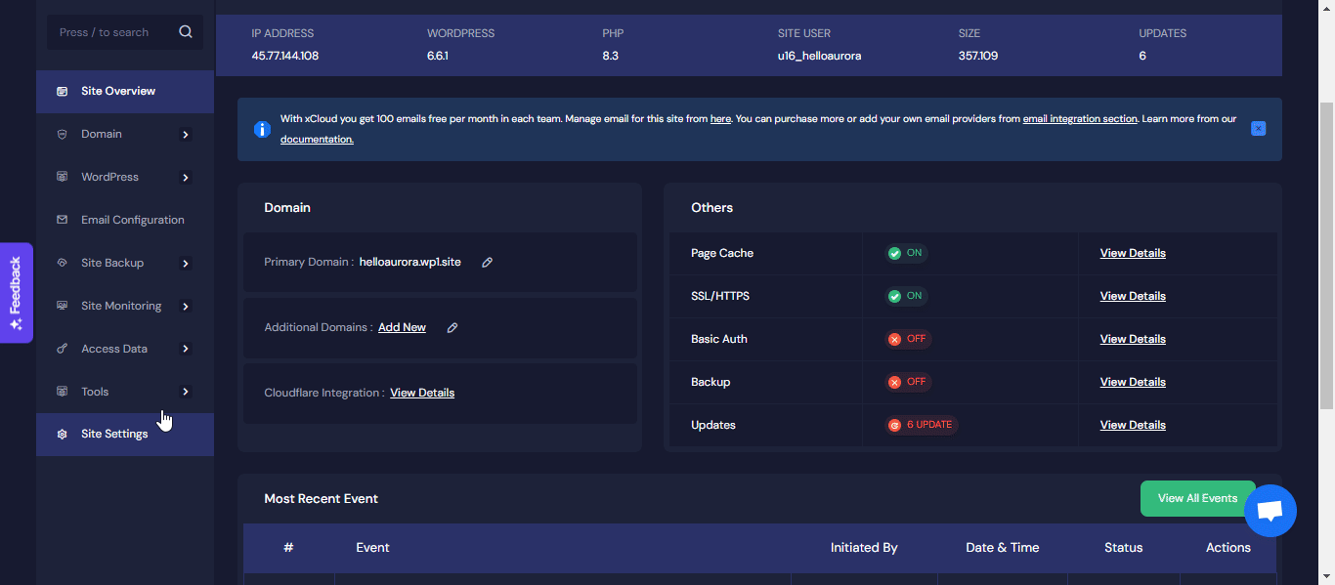
Task: Switch to the Site Settings menu item
Action: 114,434
